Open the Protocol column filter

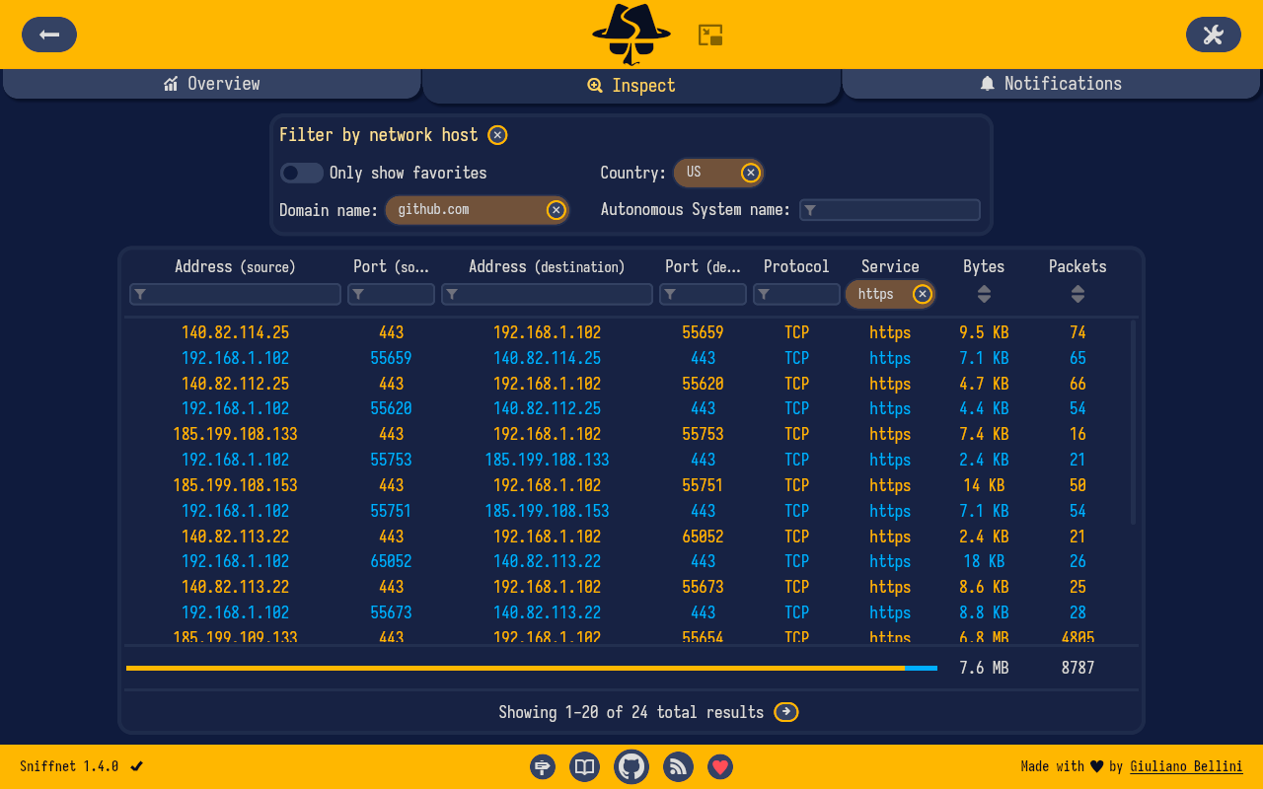pos(796,294)
